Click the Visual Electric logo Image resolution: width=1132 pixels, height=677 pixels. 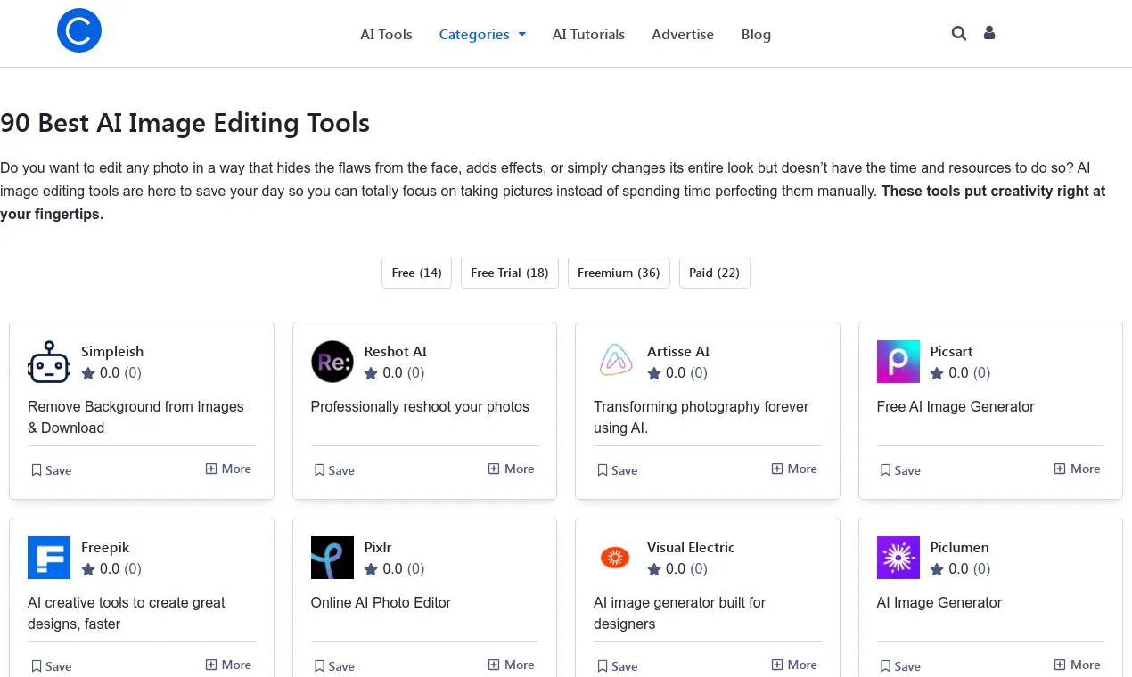pyautogui.click(x=615, y=558)
